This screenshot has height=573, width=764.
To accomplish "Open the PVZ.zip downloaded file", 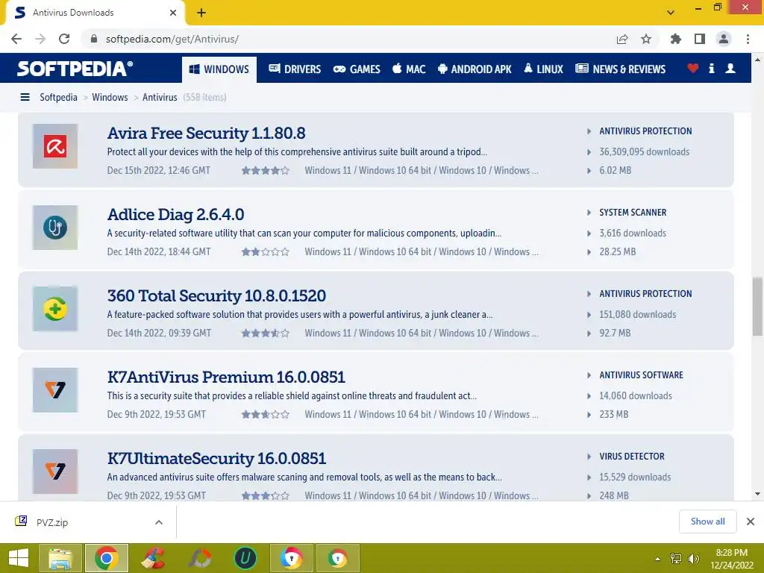I will pyautogui.click(x=52, y=522).
